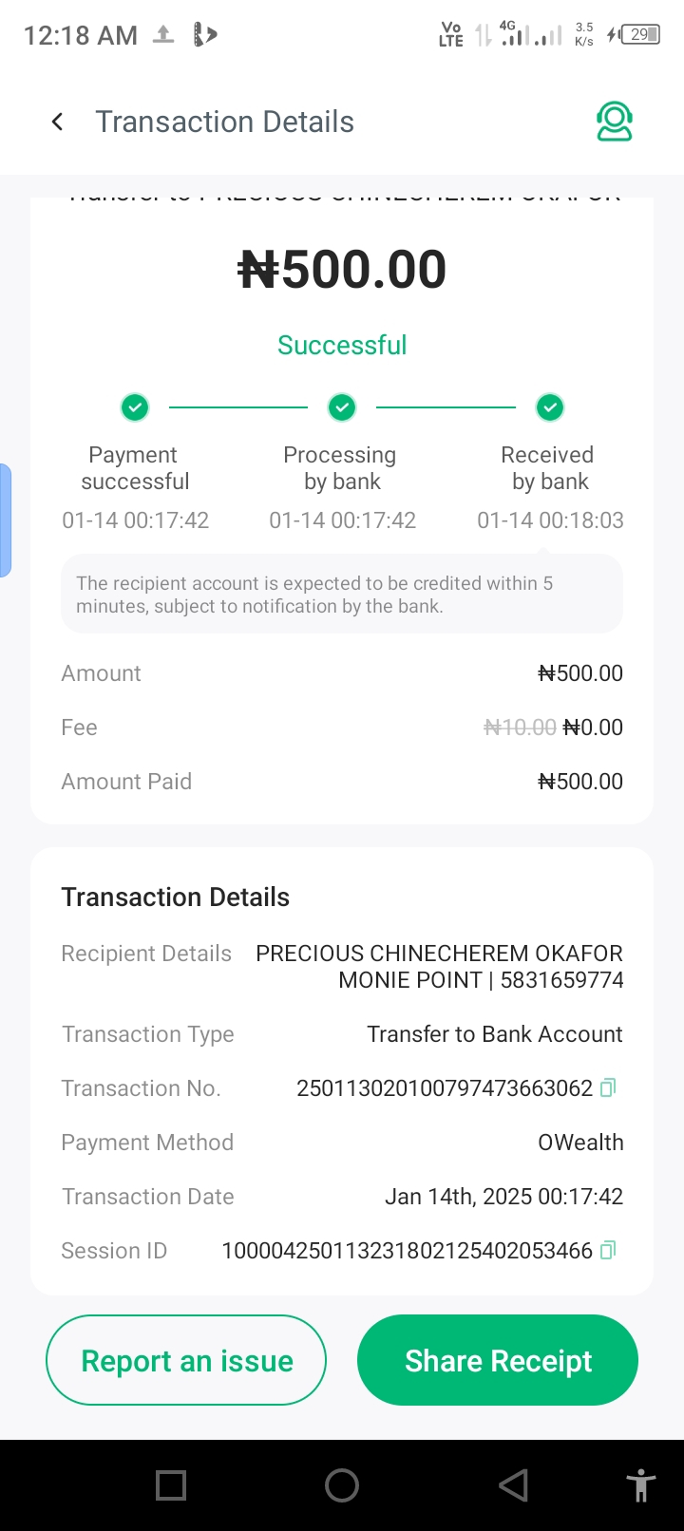Click the Report an issue button
The height and width of the screenshot is (1531, 684).
[186, 1360]
